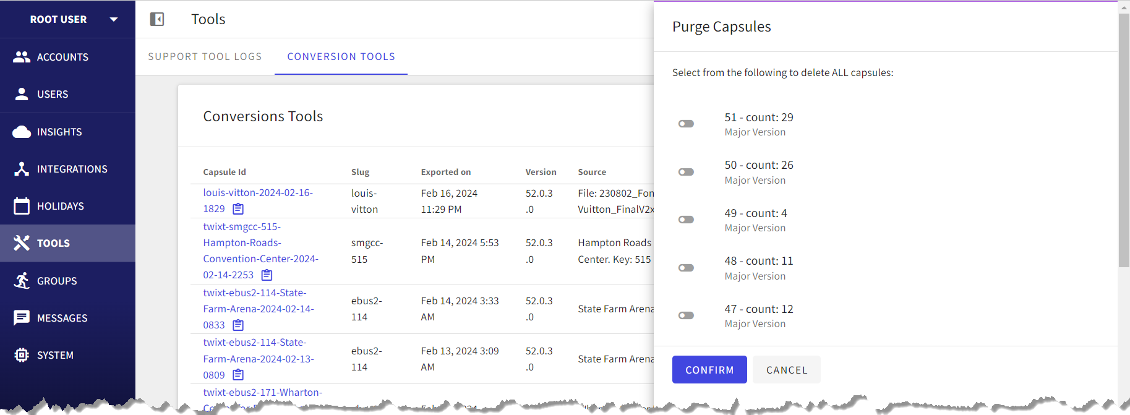Select the '48 - count: 11' label
1130x415 pixels.
point(759,261)
